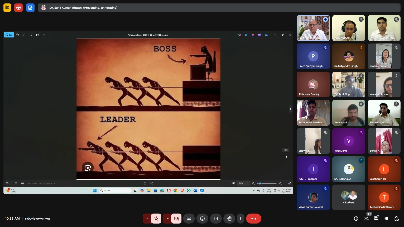Open the chat panel icon
Screen dimensions: 404x227
pyautogui.click(x=376, y=219)
